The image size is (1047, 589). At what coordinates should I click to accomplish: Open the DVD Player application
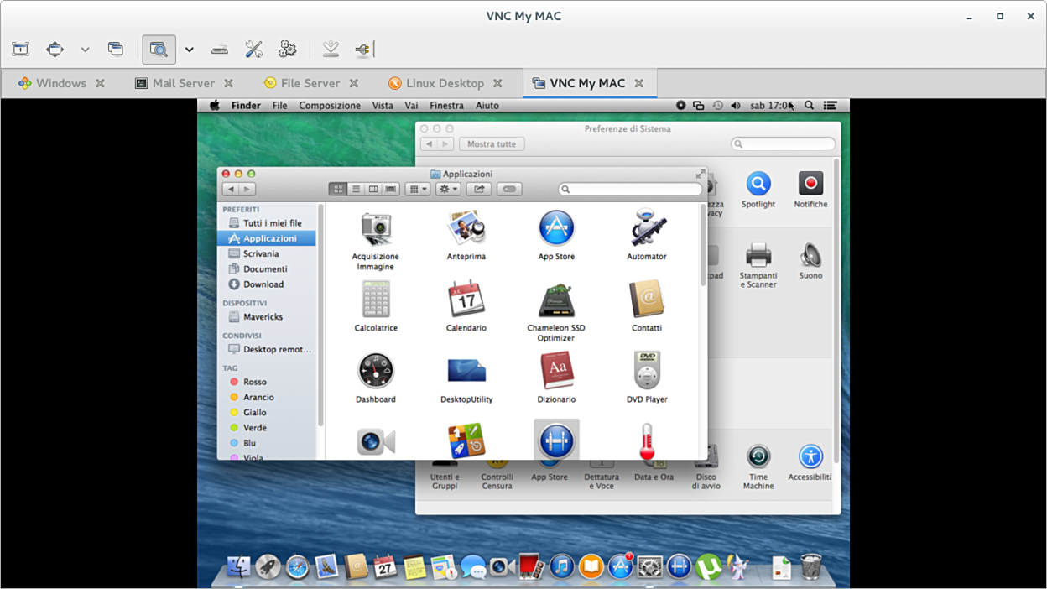(x=646, y=371)
